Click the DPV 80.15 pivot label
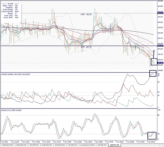 [86, 47]
